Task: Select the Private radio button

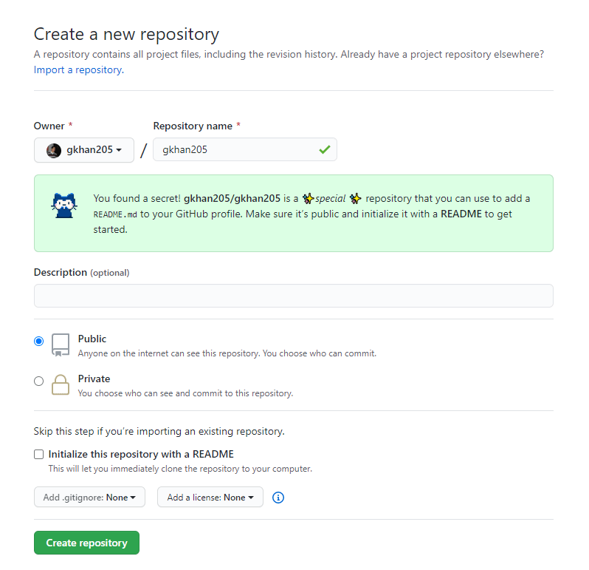Action: point(38,381)
